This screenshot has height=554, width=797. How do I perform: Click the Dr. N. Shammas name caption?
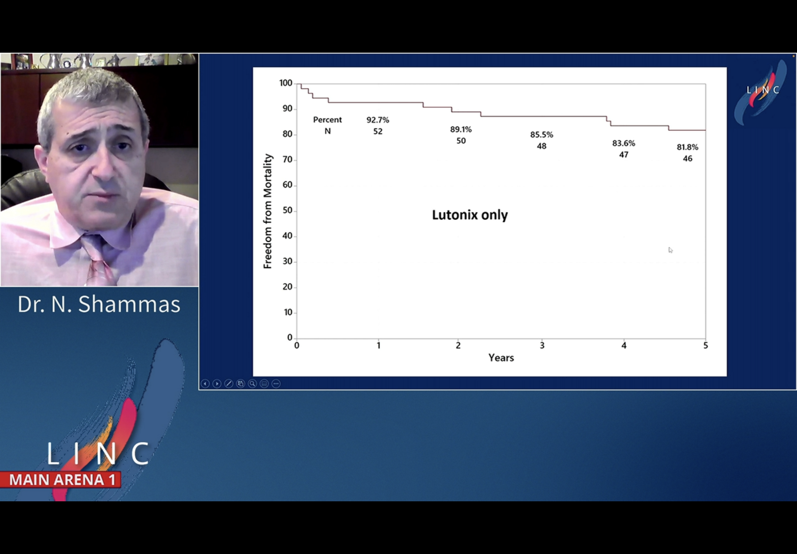[99, 304]
